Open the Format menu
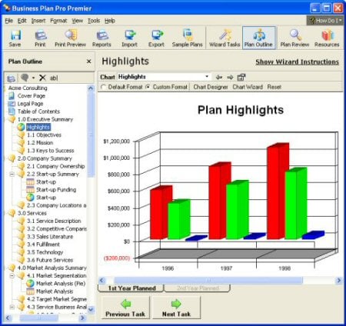 [x=58, y=21]
